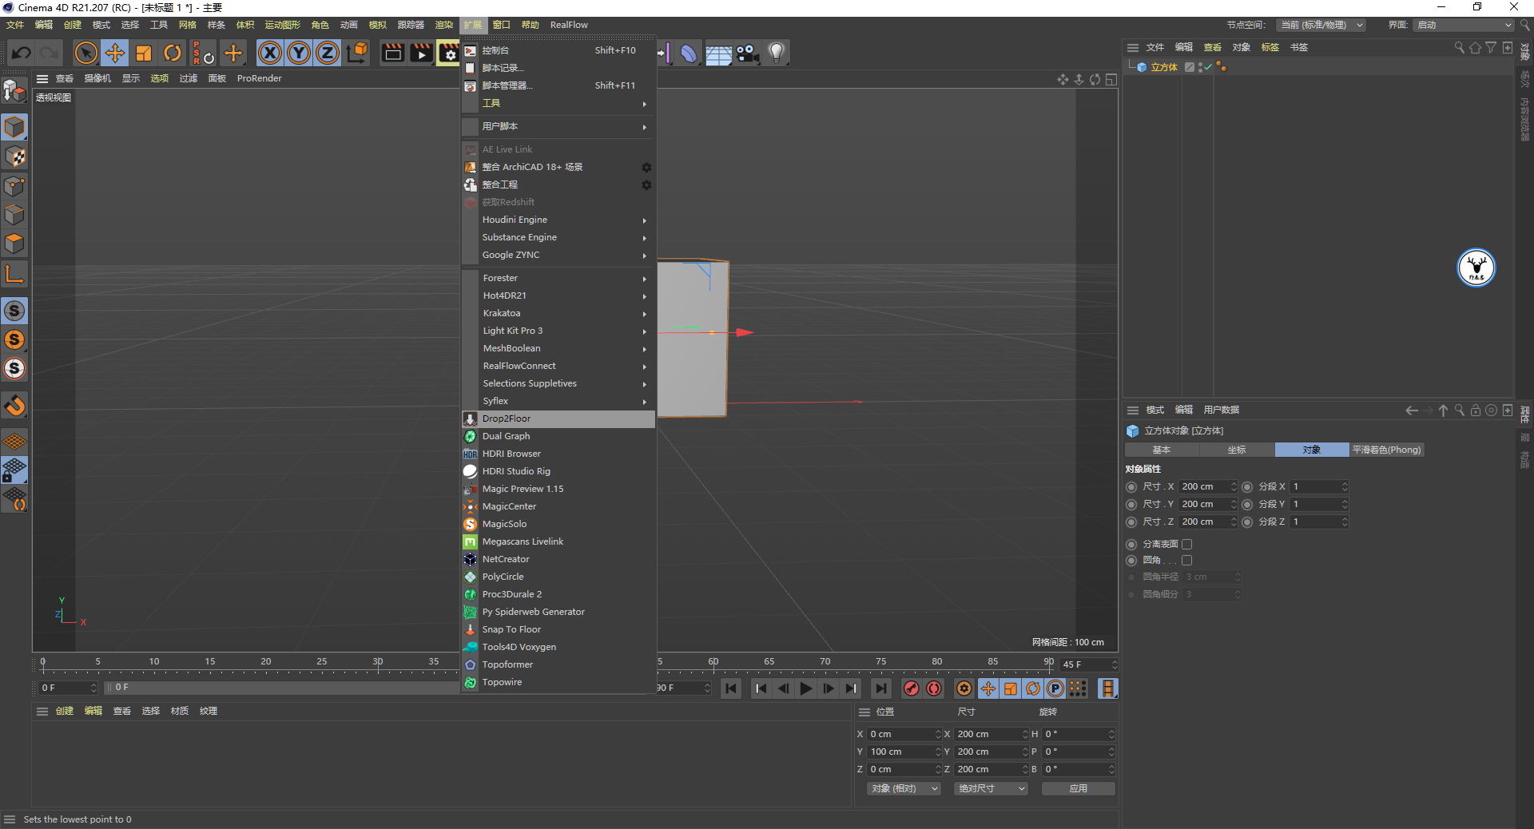Open 渲染 menu in menu bar

[443, 25]
